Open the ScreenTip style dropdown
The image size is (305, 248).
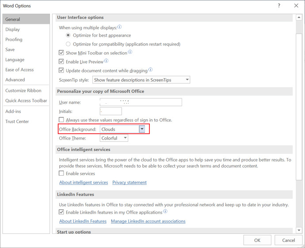141,80
